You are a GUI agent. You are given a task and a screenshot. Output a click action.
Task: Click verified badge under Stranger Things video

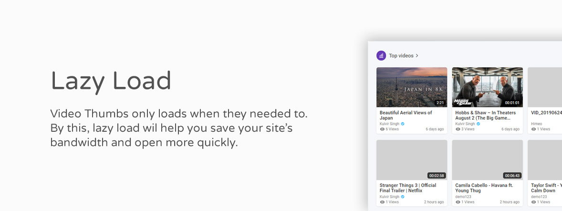(x=403, y=197)
